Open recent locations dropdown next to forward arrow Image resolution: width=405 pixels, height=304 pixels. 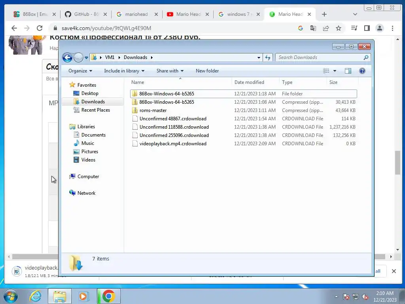pyautogui.click(x=86, y=58)
